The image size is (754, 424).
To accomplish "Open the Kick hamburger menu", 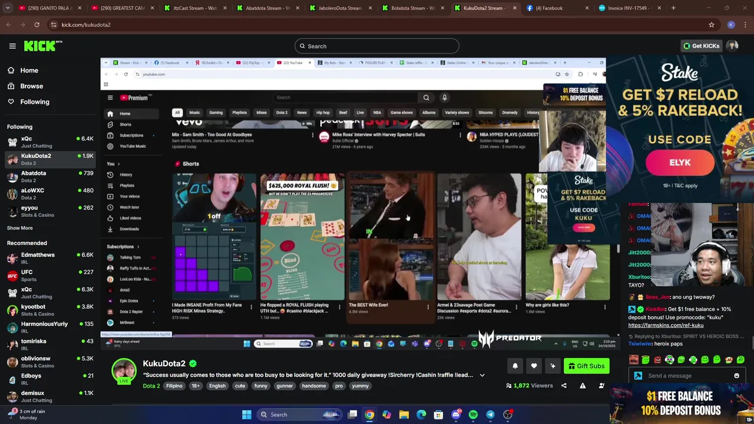I will point(12,46).
